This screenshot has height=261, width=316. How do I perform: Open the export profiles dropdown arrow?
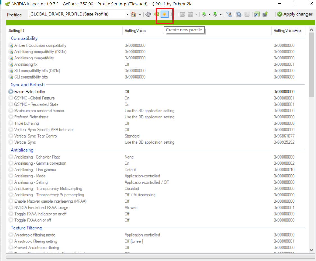[x=209, y=14]
